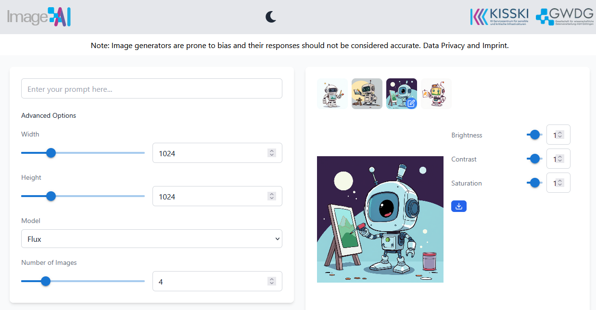The height and width of the screenshot is (310, 596).
Task: Open the KISSKI logo link
Action: click(x=499, y=17)
